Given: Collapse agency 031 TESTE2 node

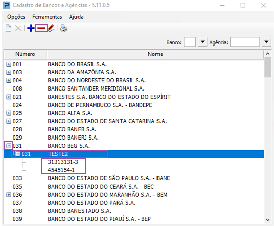Looking at the screenshot, I should [x=18, y=154].
